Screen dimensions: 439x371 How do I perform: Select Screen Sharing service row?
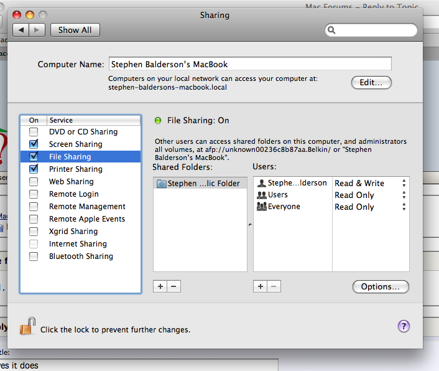click(80, 144)
